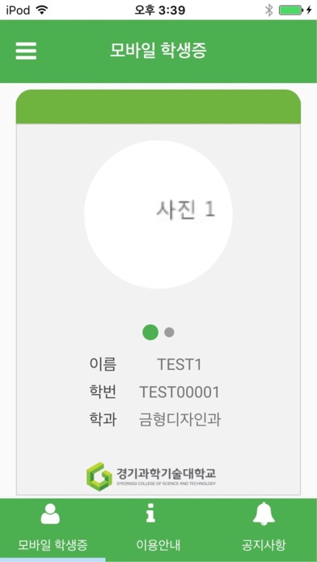Image resolution: width=317 pixels, height=562 pixels.
Task: Tap the name value TEST1
Action: coord(180,365)
